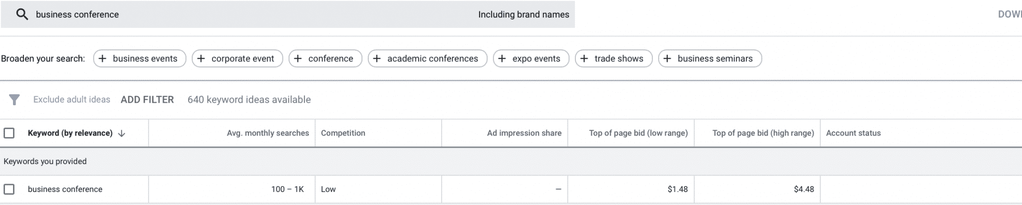Click the business conference search field
The width and height of the screenshot is (1022, 205).
click(x=288, y=14)
